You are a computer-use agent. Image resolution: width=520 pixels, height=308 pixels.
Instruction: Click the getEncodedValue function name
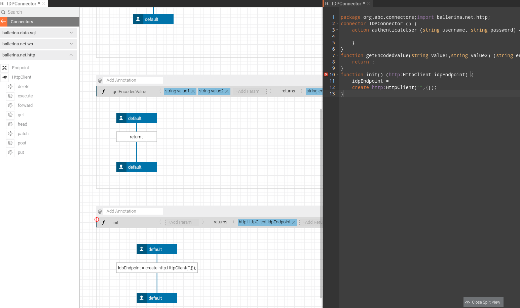click(129, 91)
